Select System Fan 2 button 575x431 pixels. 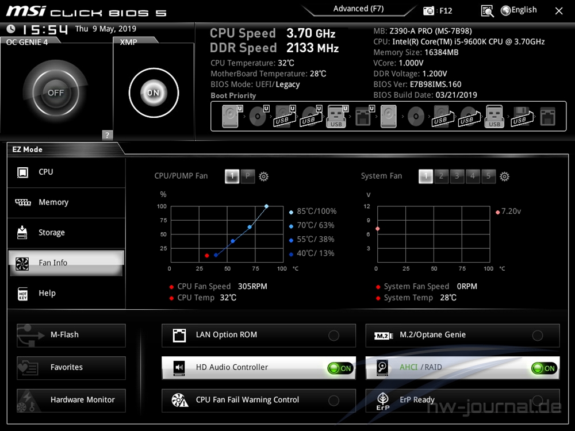(x=441, y=176)
